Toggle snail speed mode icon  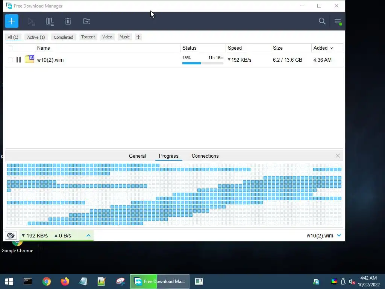pyautogui.click(x=11, y=236)
